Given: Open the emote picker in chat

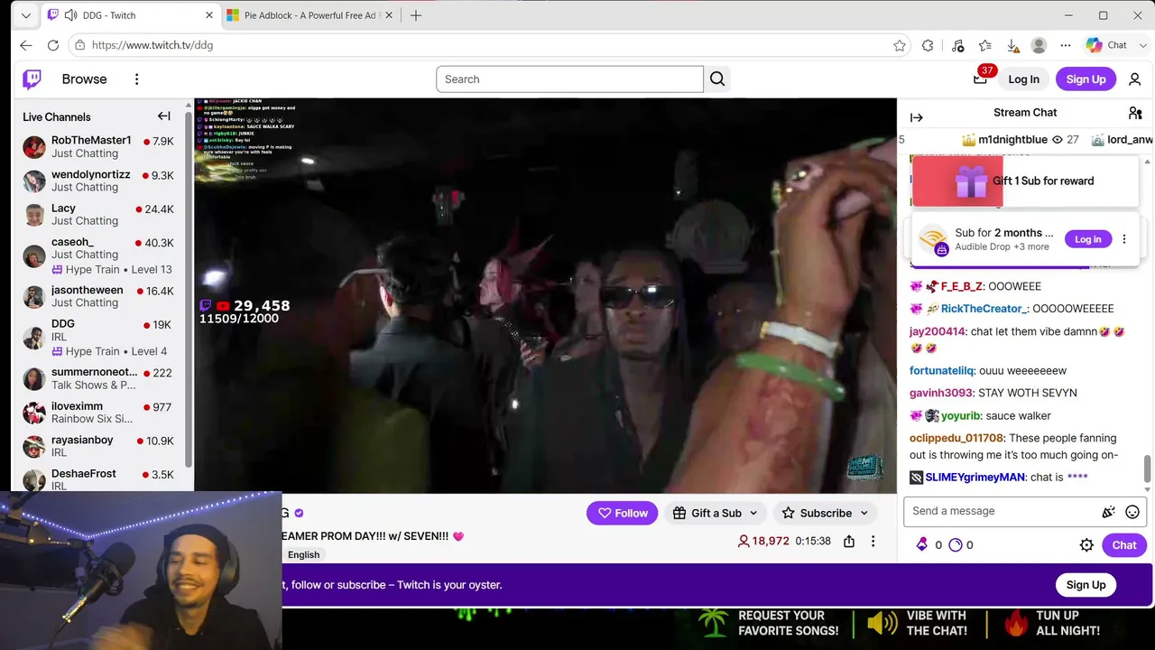Looking at the screenshot, I should coord(1132,512).
